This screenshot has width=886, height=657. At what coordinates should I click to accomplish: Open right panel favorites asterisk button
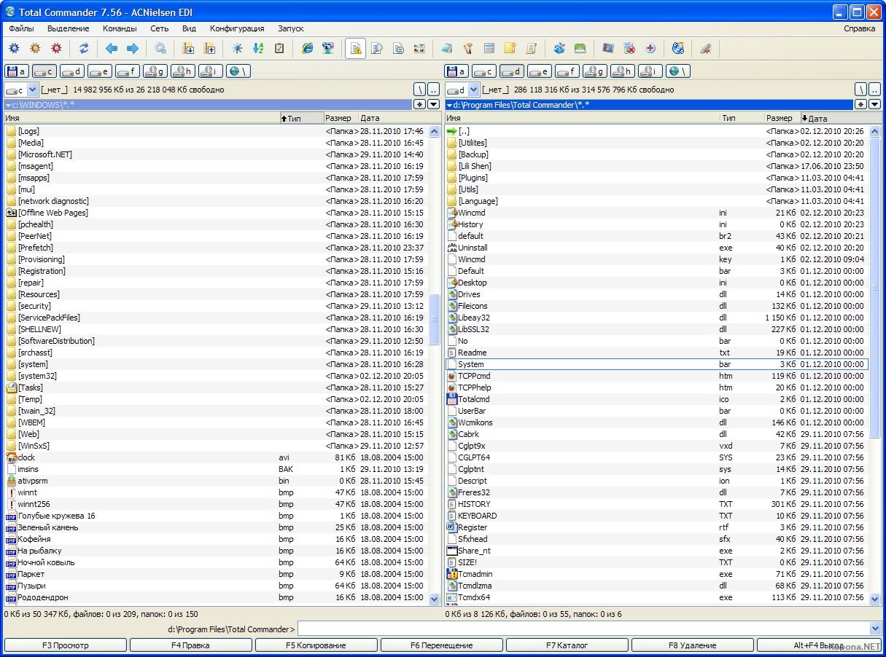click(x=860, y=105)
